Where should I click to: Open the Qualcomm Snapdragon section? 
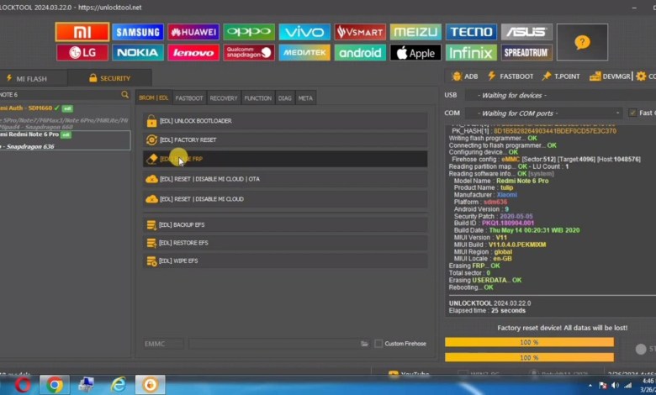(x=249, y=53)
